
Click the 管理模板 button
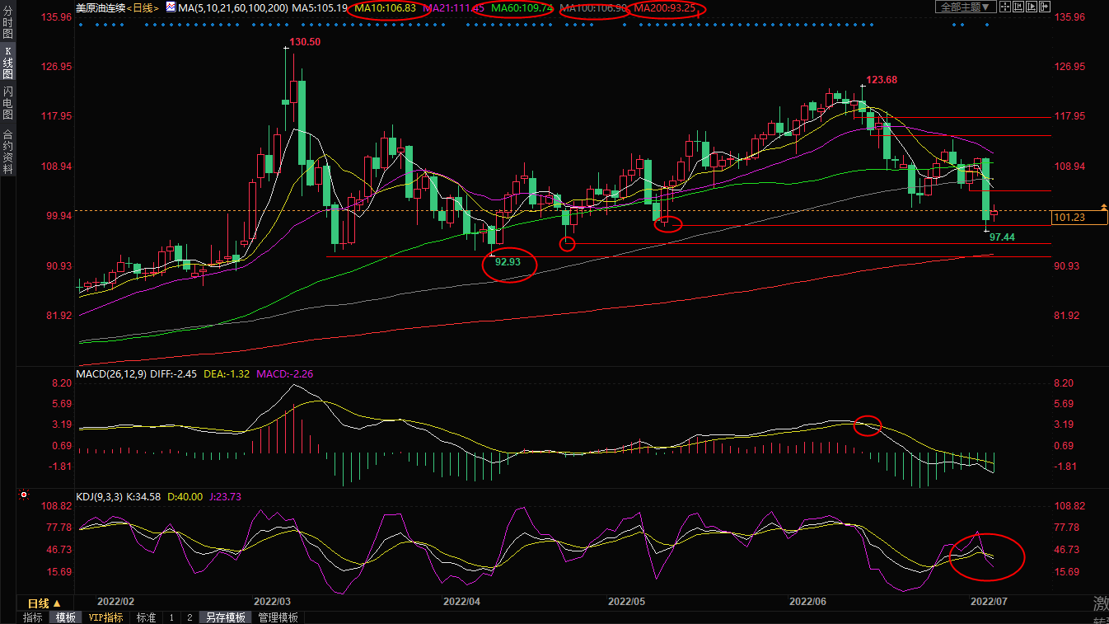[278, 617]
